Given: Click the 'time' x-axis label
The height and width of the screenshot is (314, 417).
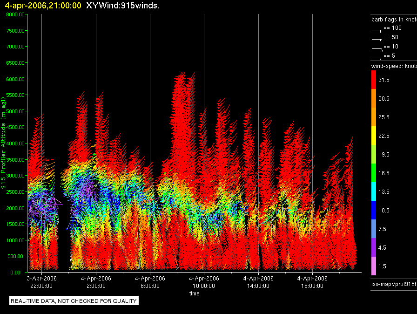Looking at the screenshot, I should [195, 293].
